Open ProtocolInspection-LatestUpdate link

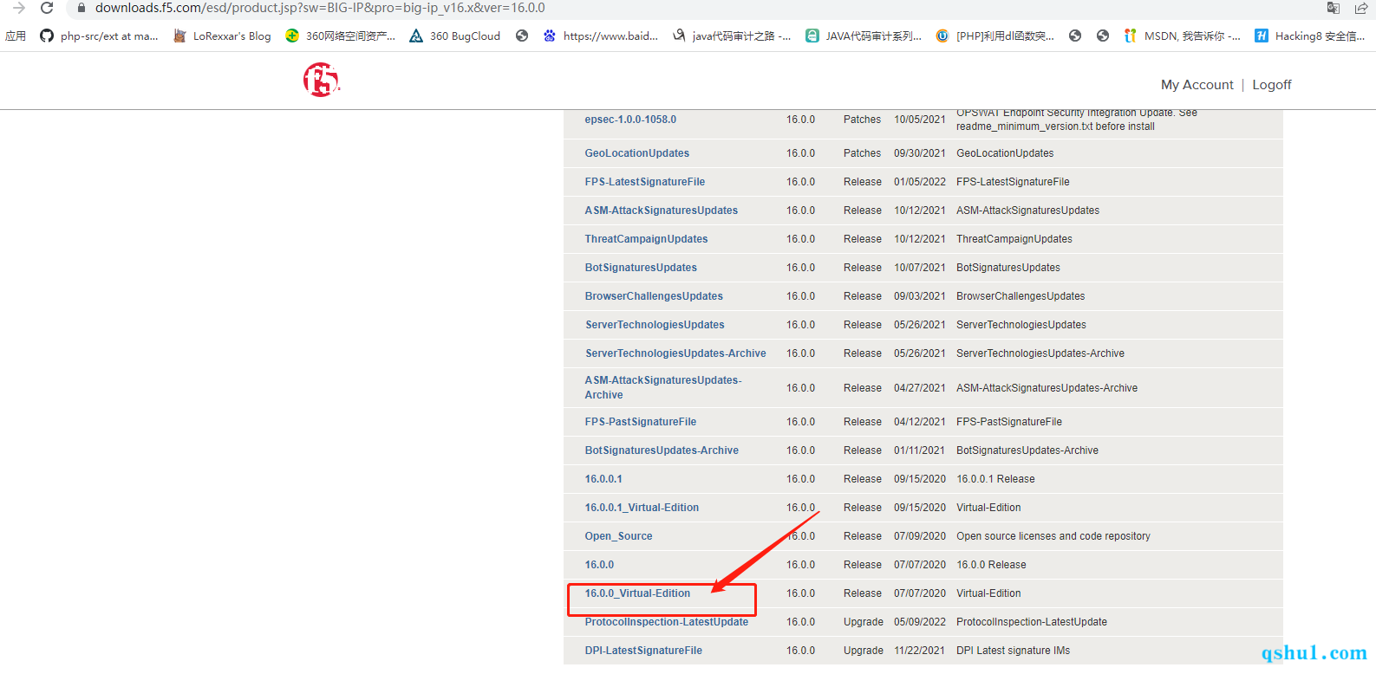coord(667,622)
